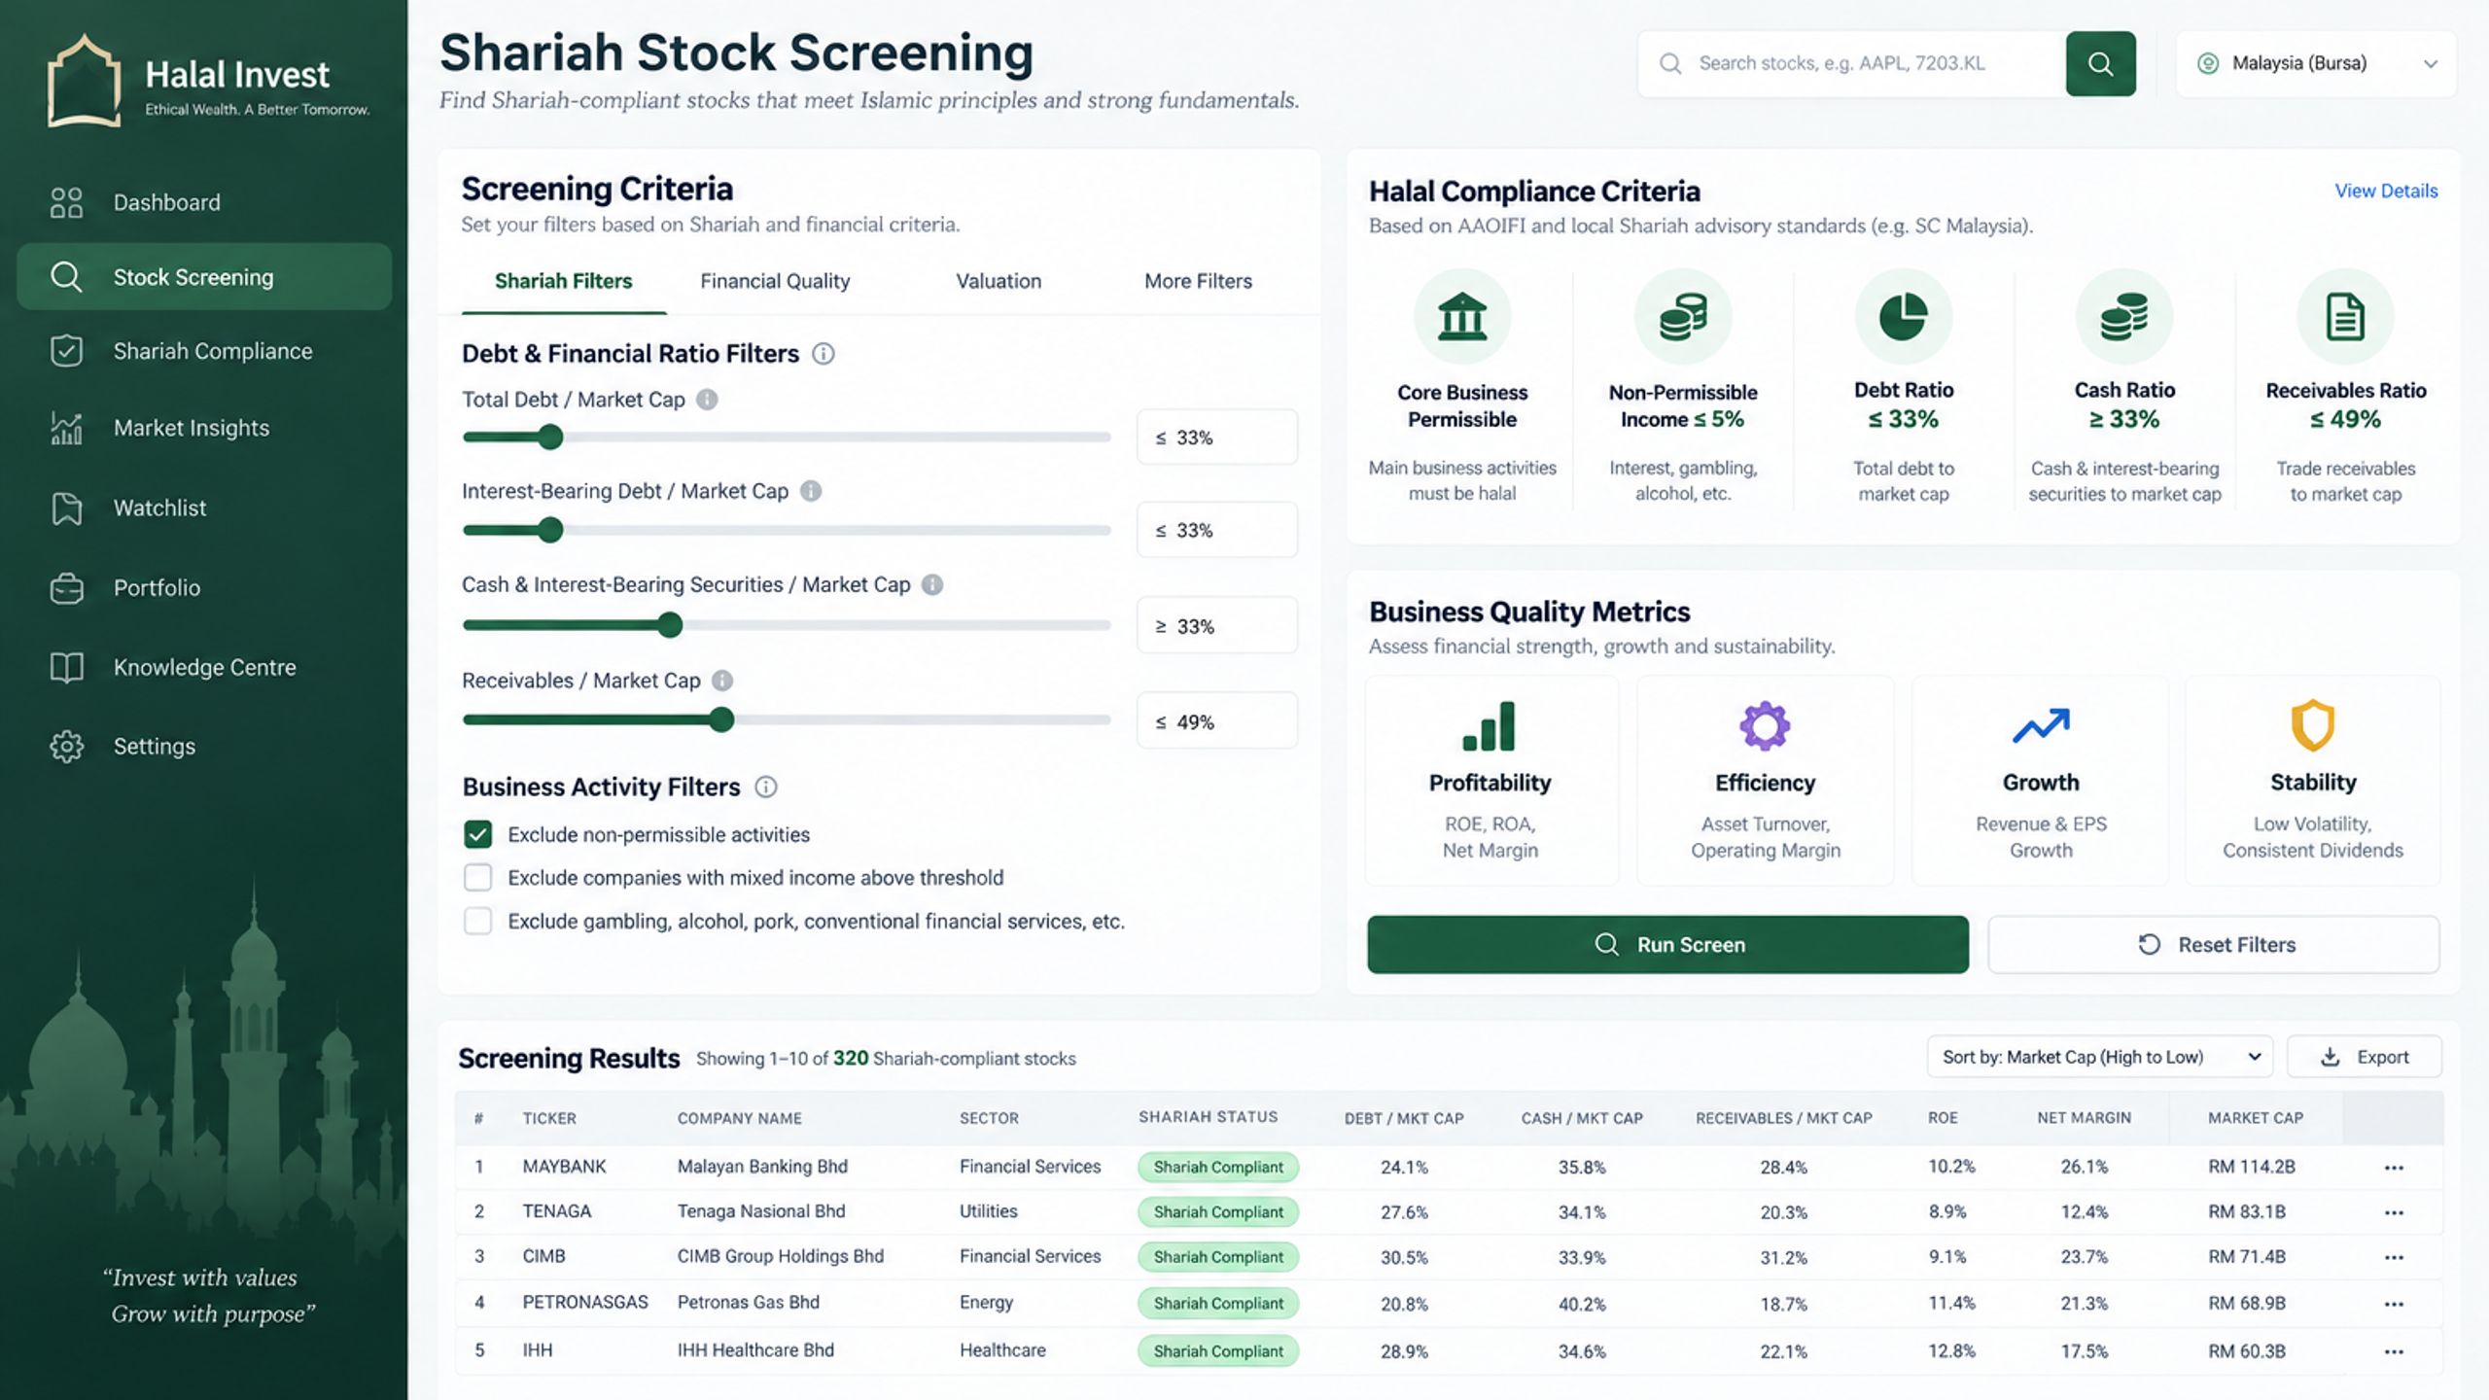
Task: Open three-dot menu for CIMB row
Action: (x=2394, y=1257)
